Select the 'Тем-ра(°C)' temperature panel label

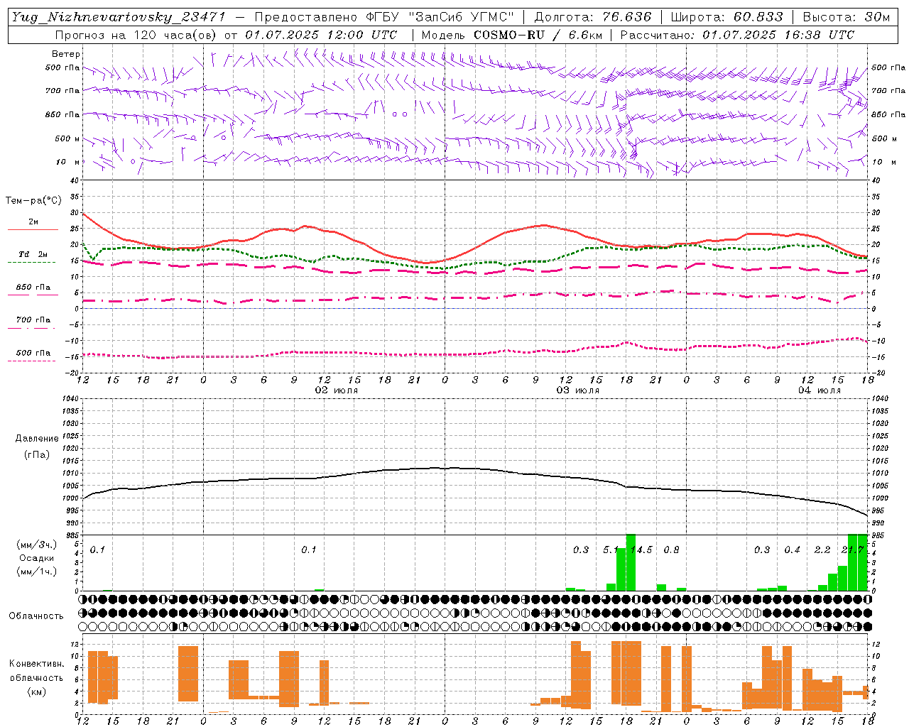pyautogui.click(x=33, y=201)
